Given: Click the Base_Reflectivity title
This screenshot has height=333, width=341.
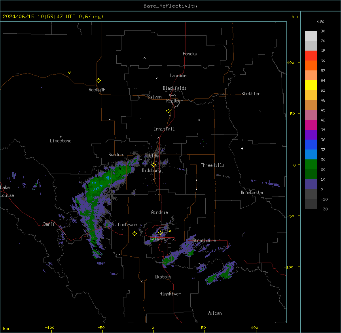Looking at the screenshot, I should 170,6.
